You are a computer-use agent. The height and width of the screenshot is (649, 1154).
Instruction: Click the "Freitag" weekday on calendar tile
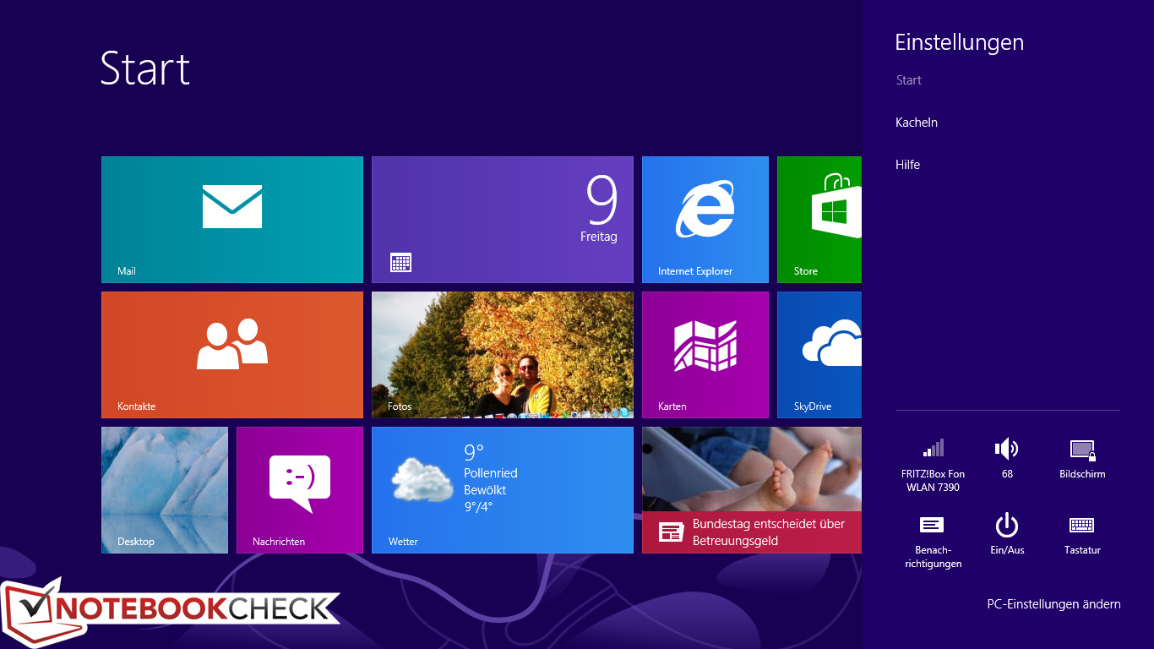pyautogui.click(x=598, y=237)
